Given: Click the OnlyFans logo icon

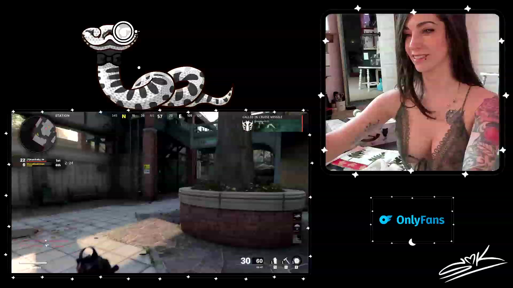Looking at the screenshot, I should point(386,220).
